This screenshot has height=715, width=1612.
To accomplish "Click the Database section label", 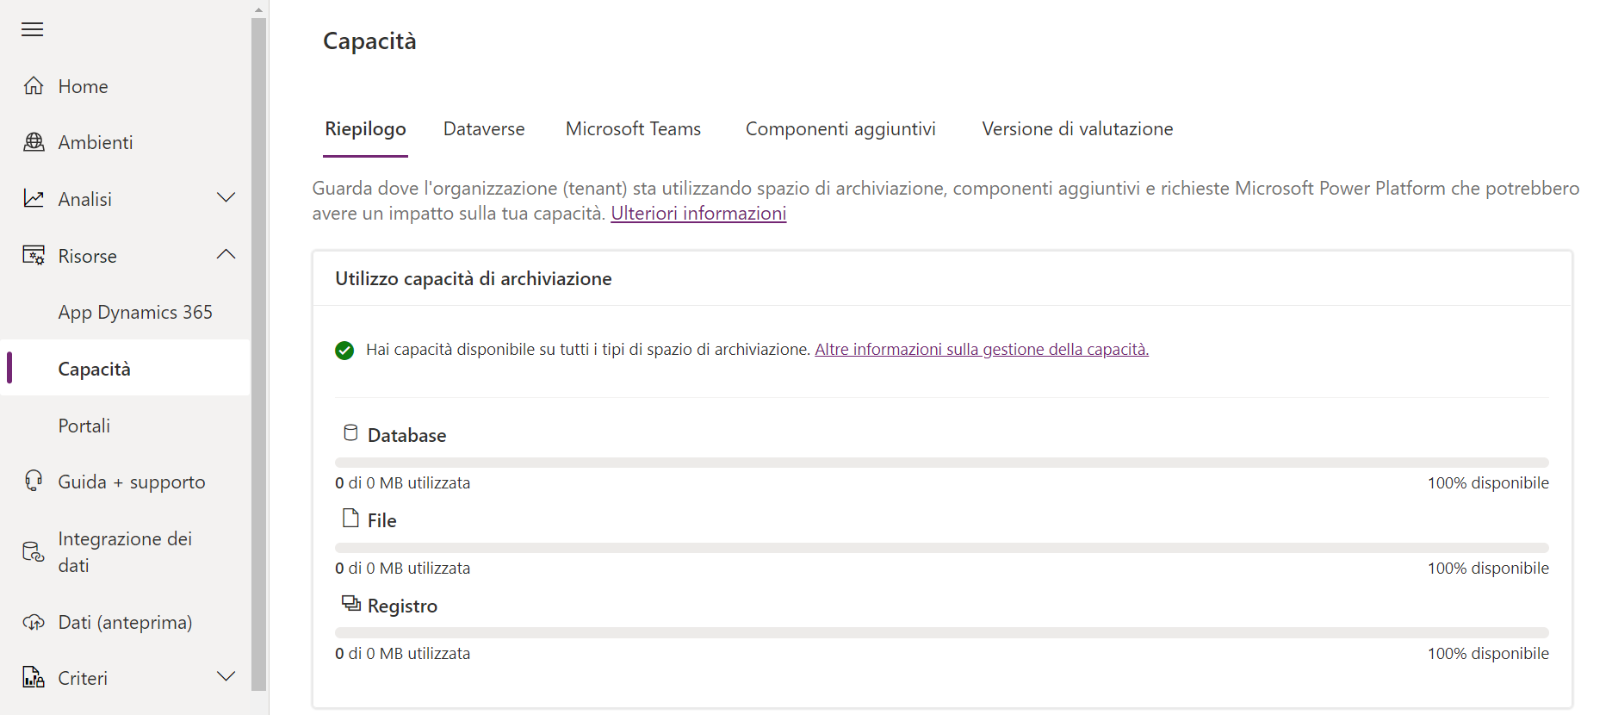I will (406, 436).
